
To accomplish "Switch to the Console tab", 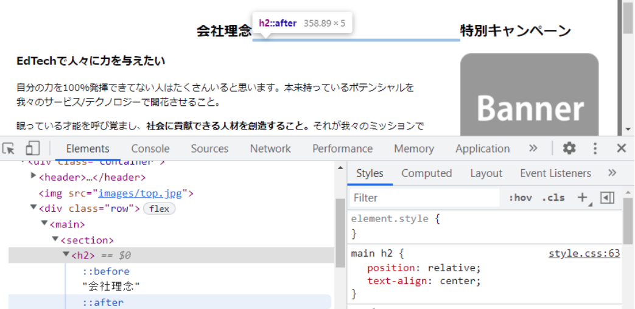I will (x=150, y=149).
